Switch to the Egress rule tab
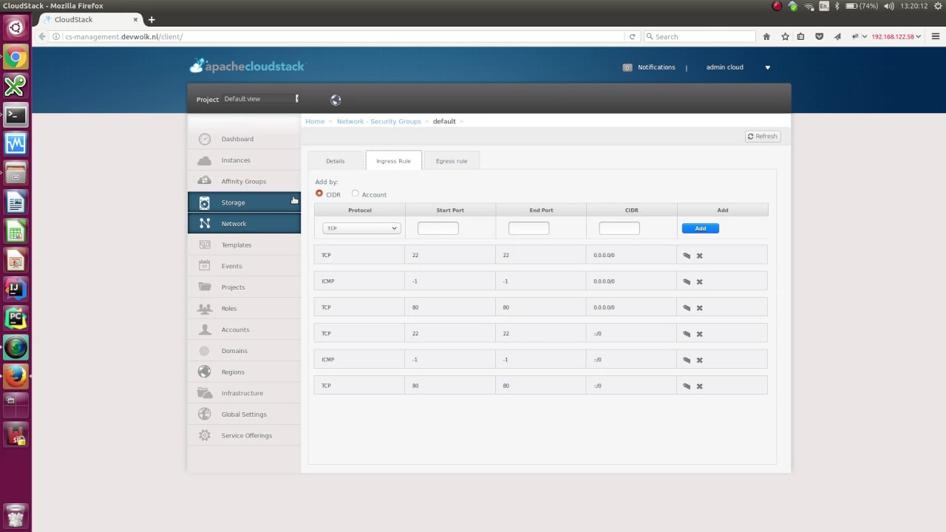 click(452, 160)
